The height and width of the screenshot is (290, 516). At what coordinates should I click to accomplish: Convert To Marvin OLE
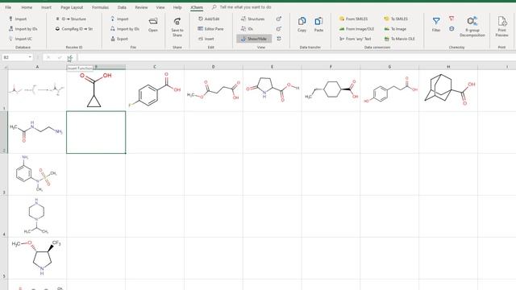(399, 39)
